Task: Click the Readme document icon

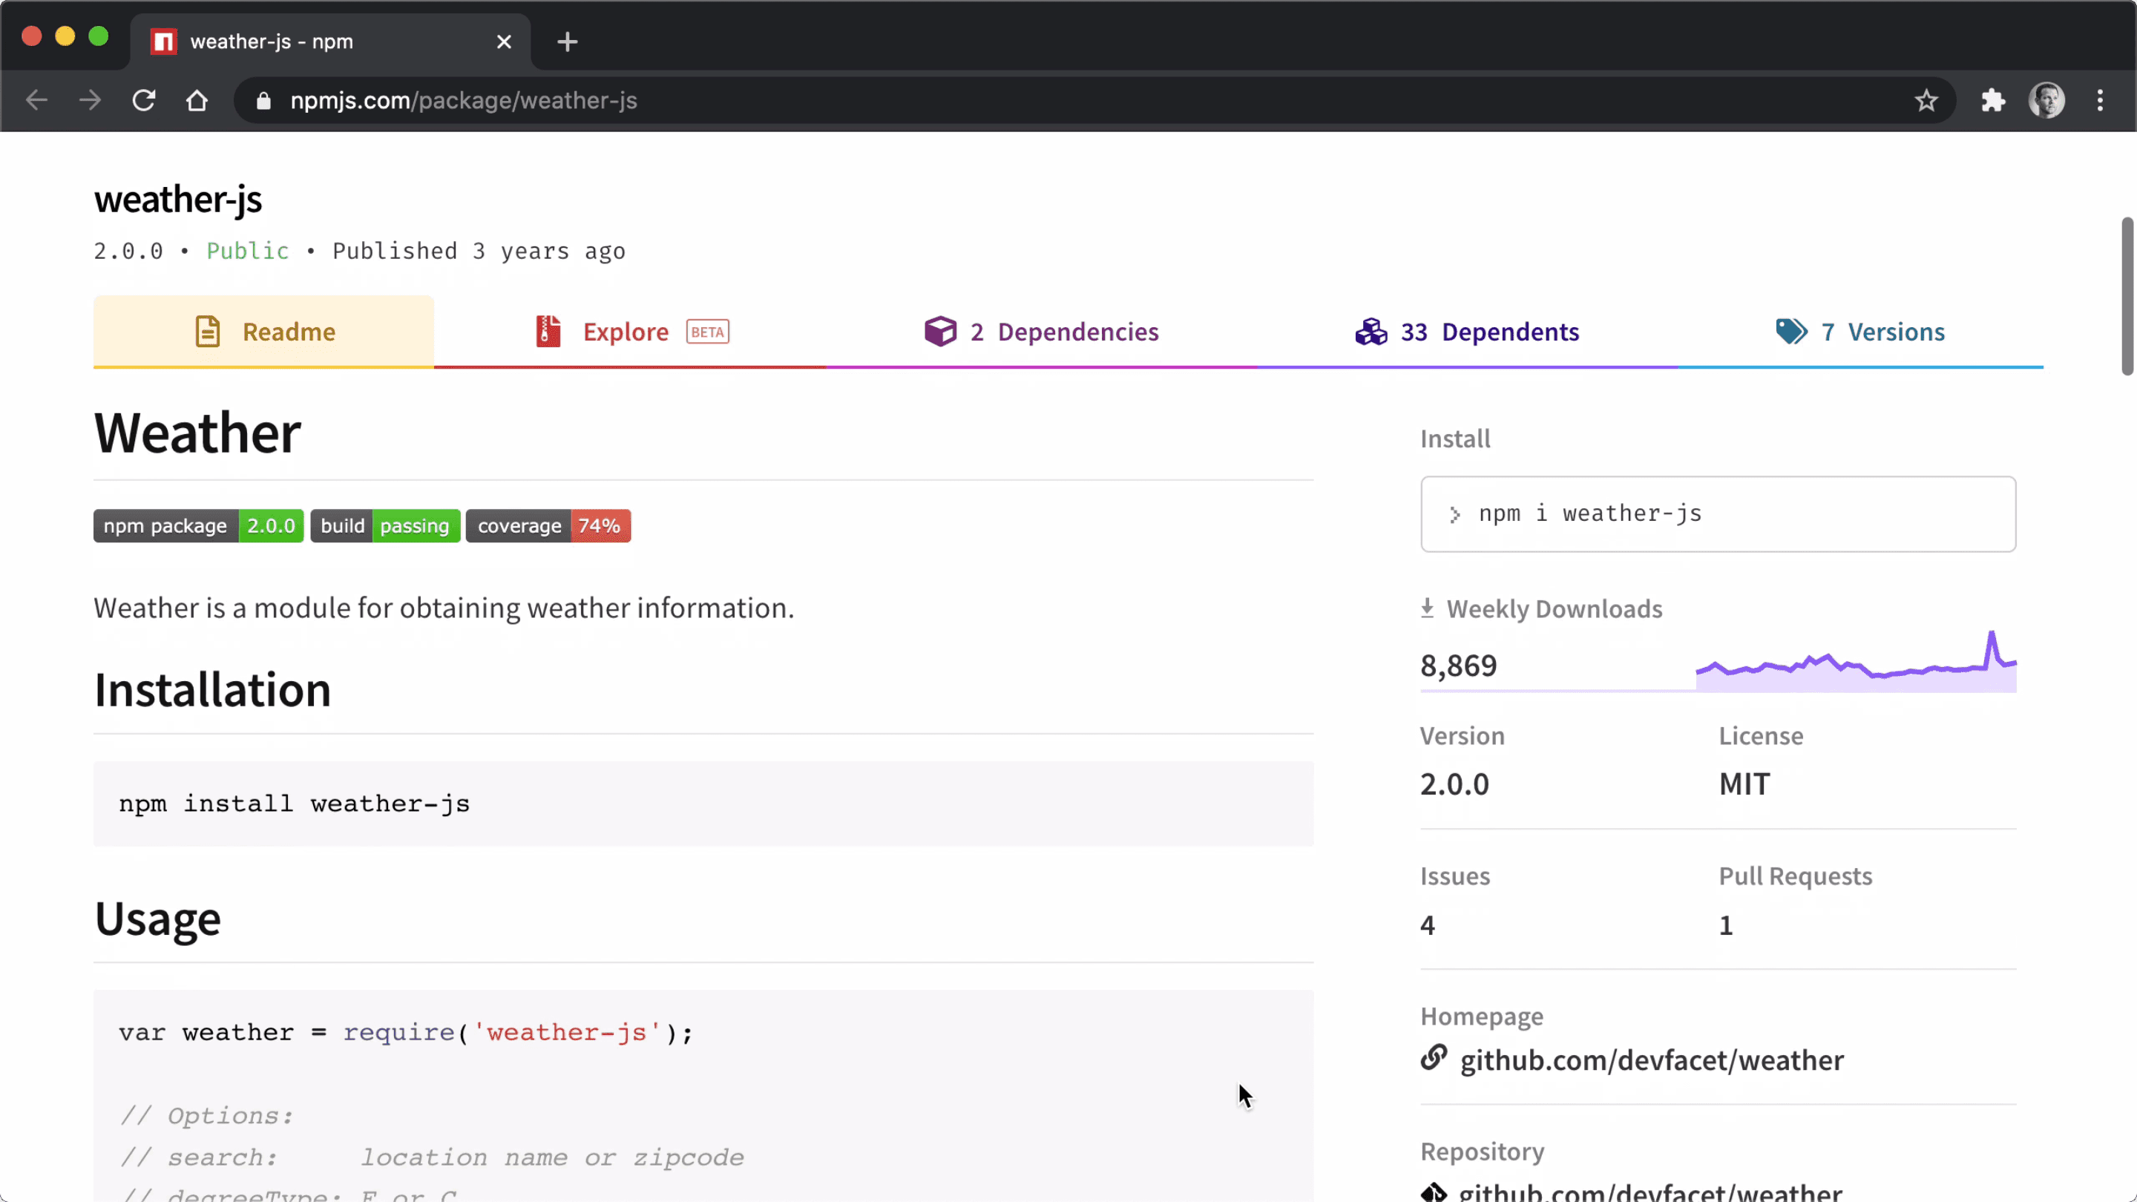Action: (208, 332)
